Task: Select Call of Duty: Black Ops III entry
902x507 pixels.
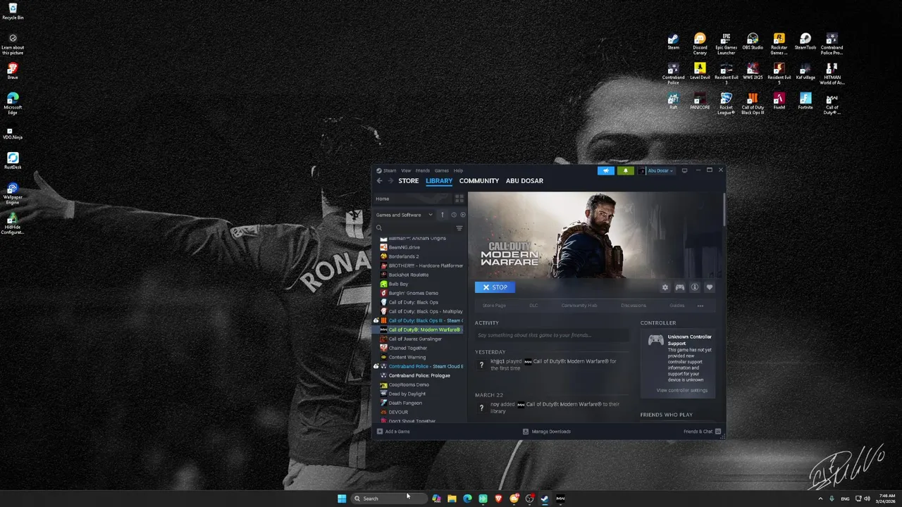Action: (x=425, y=320)
